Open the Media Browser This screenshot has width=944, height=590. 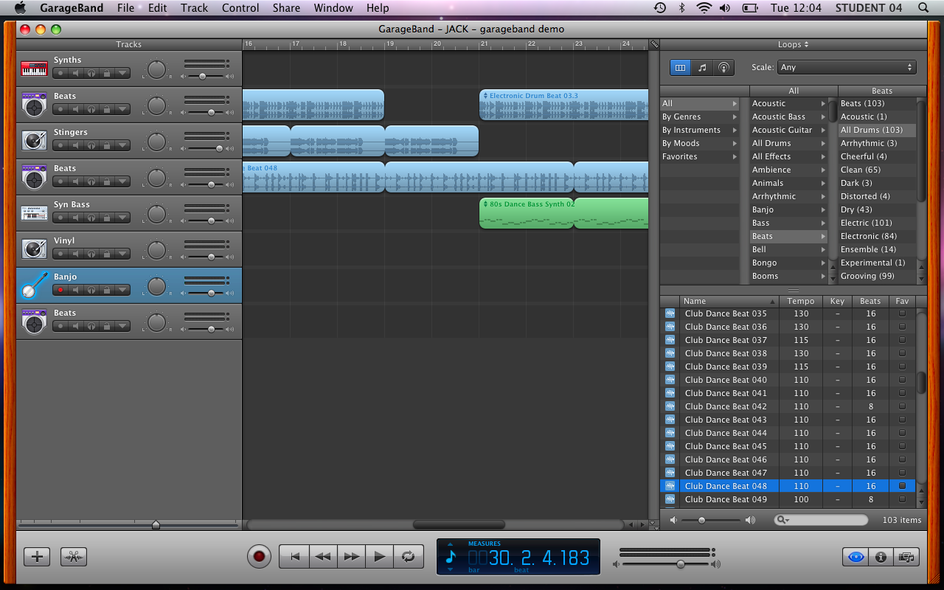coord(906,557)
